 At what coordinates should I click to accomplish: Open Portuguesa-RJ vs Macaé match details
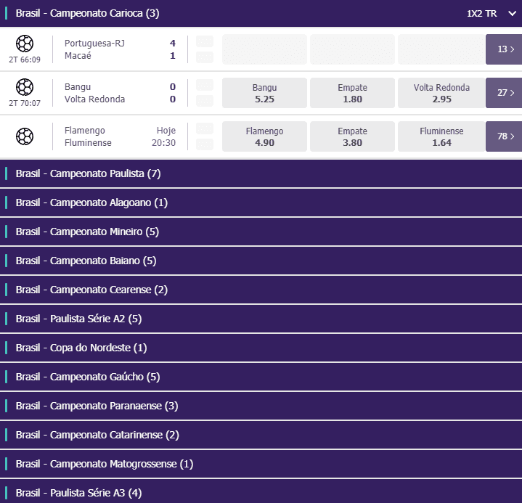pos(94,49)
